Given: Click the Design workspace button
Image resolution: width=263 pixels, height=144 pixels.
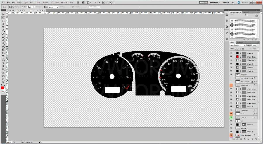Looking at the screenshot, I should 226,2.
